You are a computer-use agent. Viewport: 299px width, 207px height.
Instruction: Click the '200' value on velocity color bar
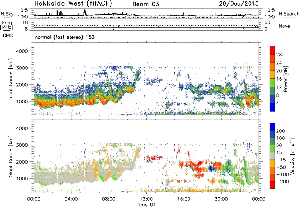281,131
